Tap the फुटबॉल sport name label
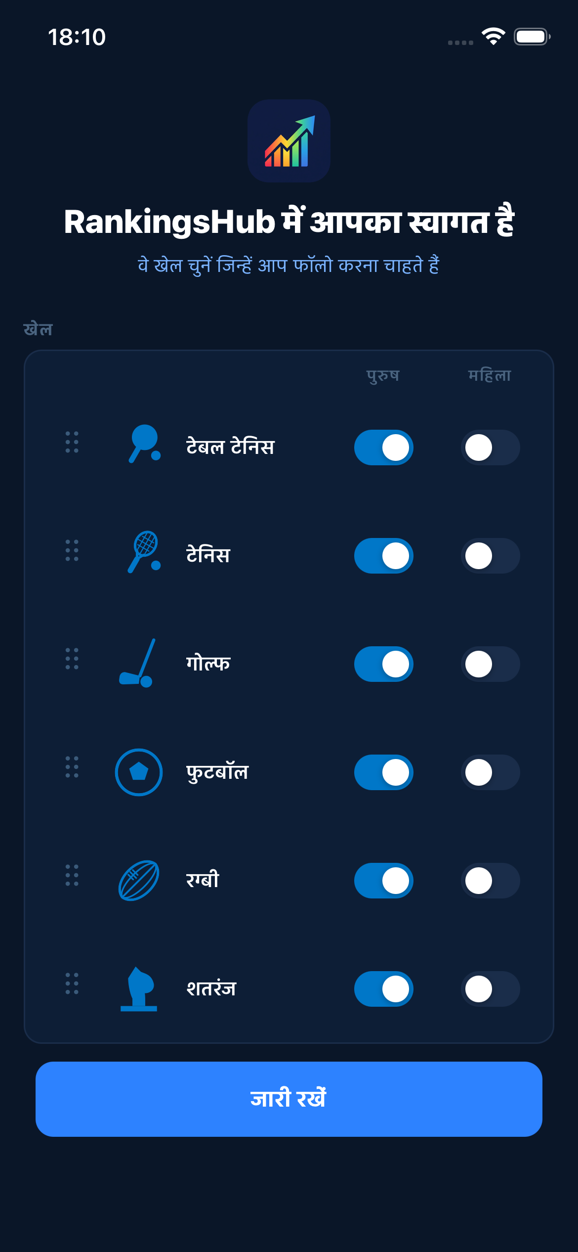This screenshot has height=1252, width=578. click(x=217, y=772)
